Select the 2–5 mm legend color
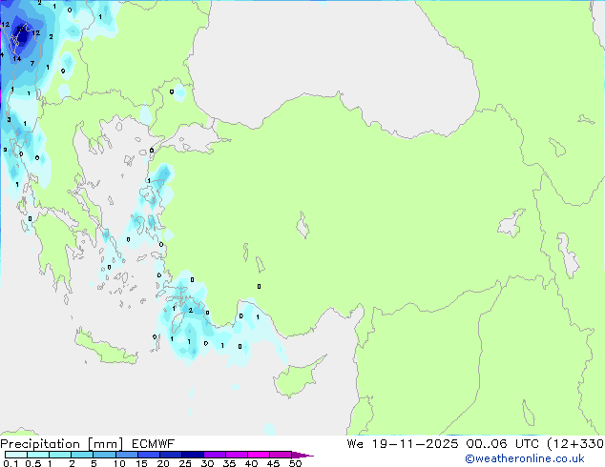 82,455
